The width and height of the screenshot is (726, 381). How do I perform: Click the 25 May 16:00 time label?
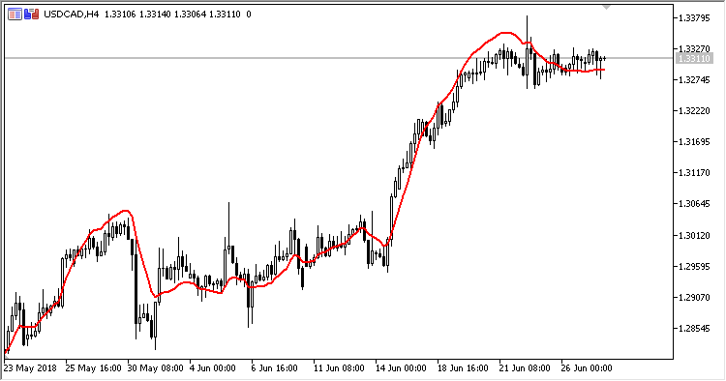93,368
